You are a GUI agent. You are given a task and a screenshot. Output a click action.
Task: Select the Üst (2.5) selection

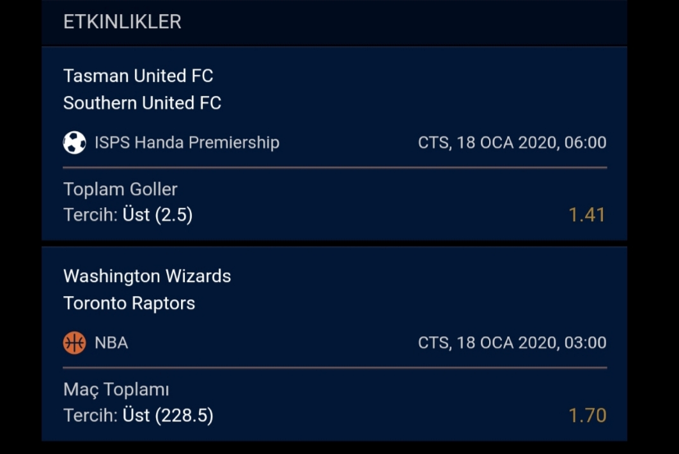coord(158,215)
